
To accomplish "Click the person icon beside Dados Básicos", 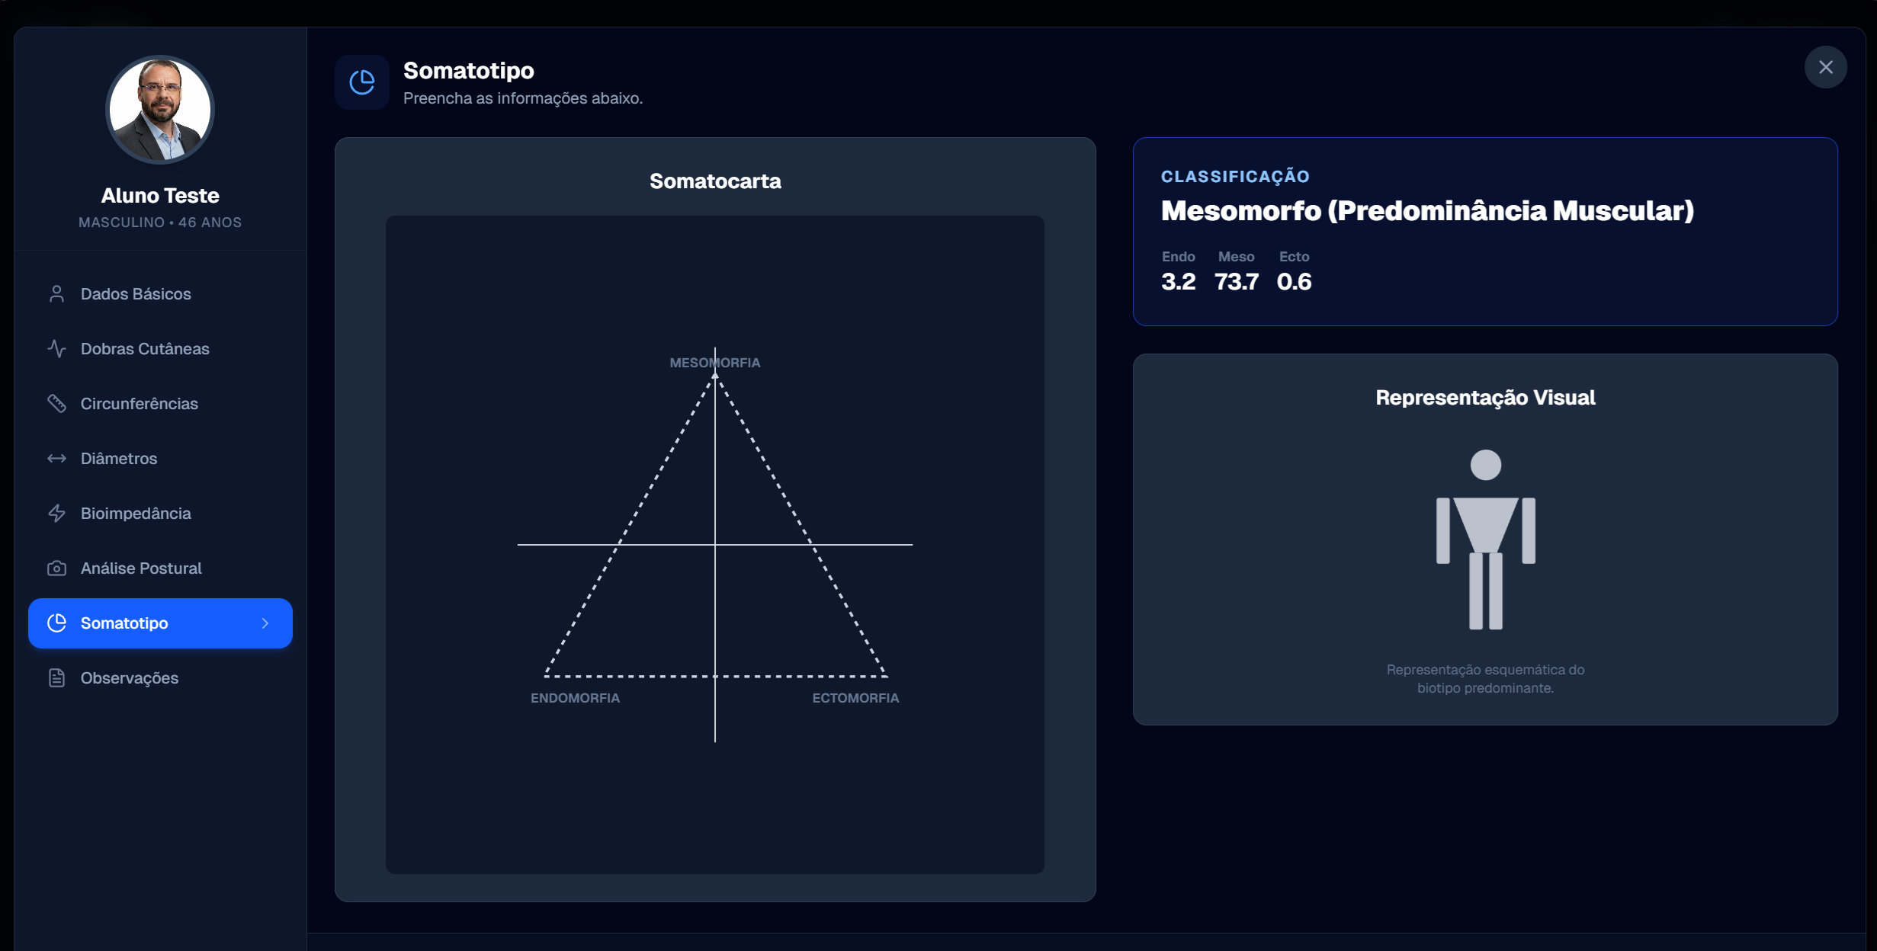I will pyautogui.click(x=56, y=294).
